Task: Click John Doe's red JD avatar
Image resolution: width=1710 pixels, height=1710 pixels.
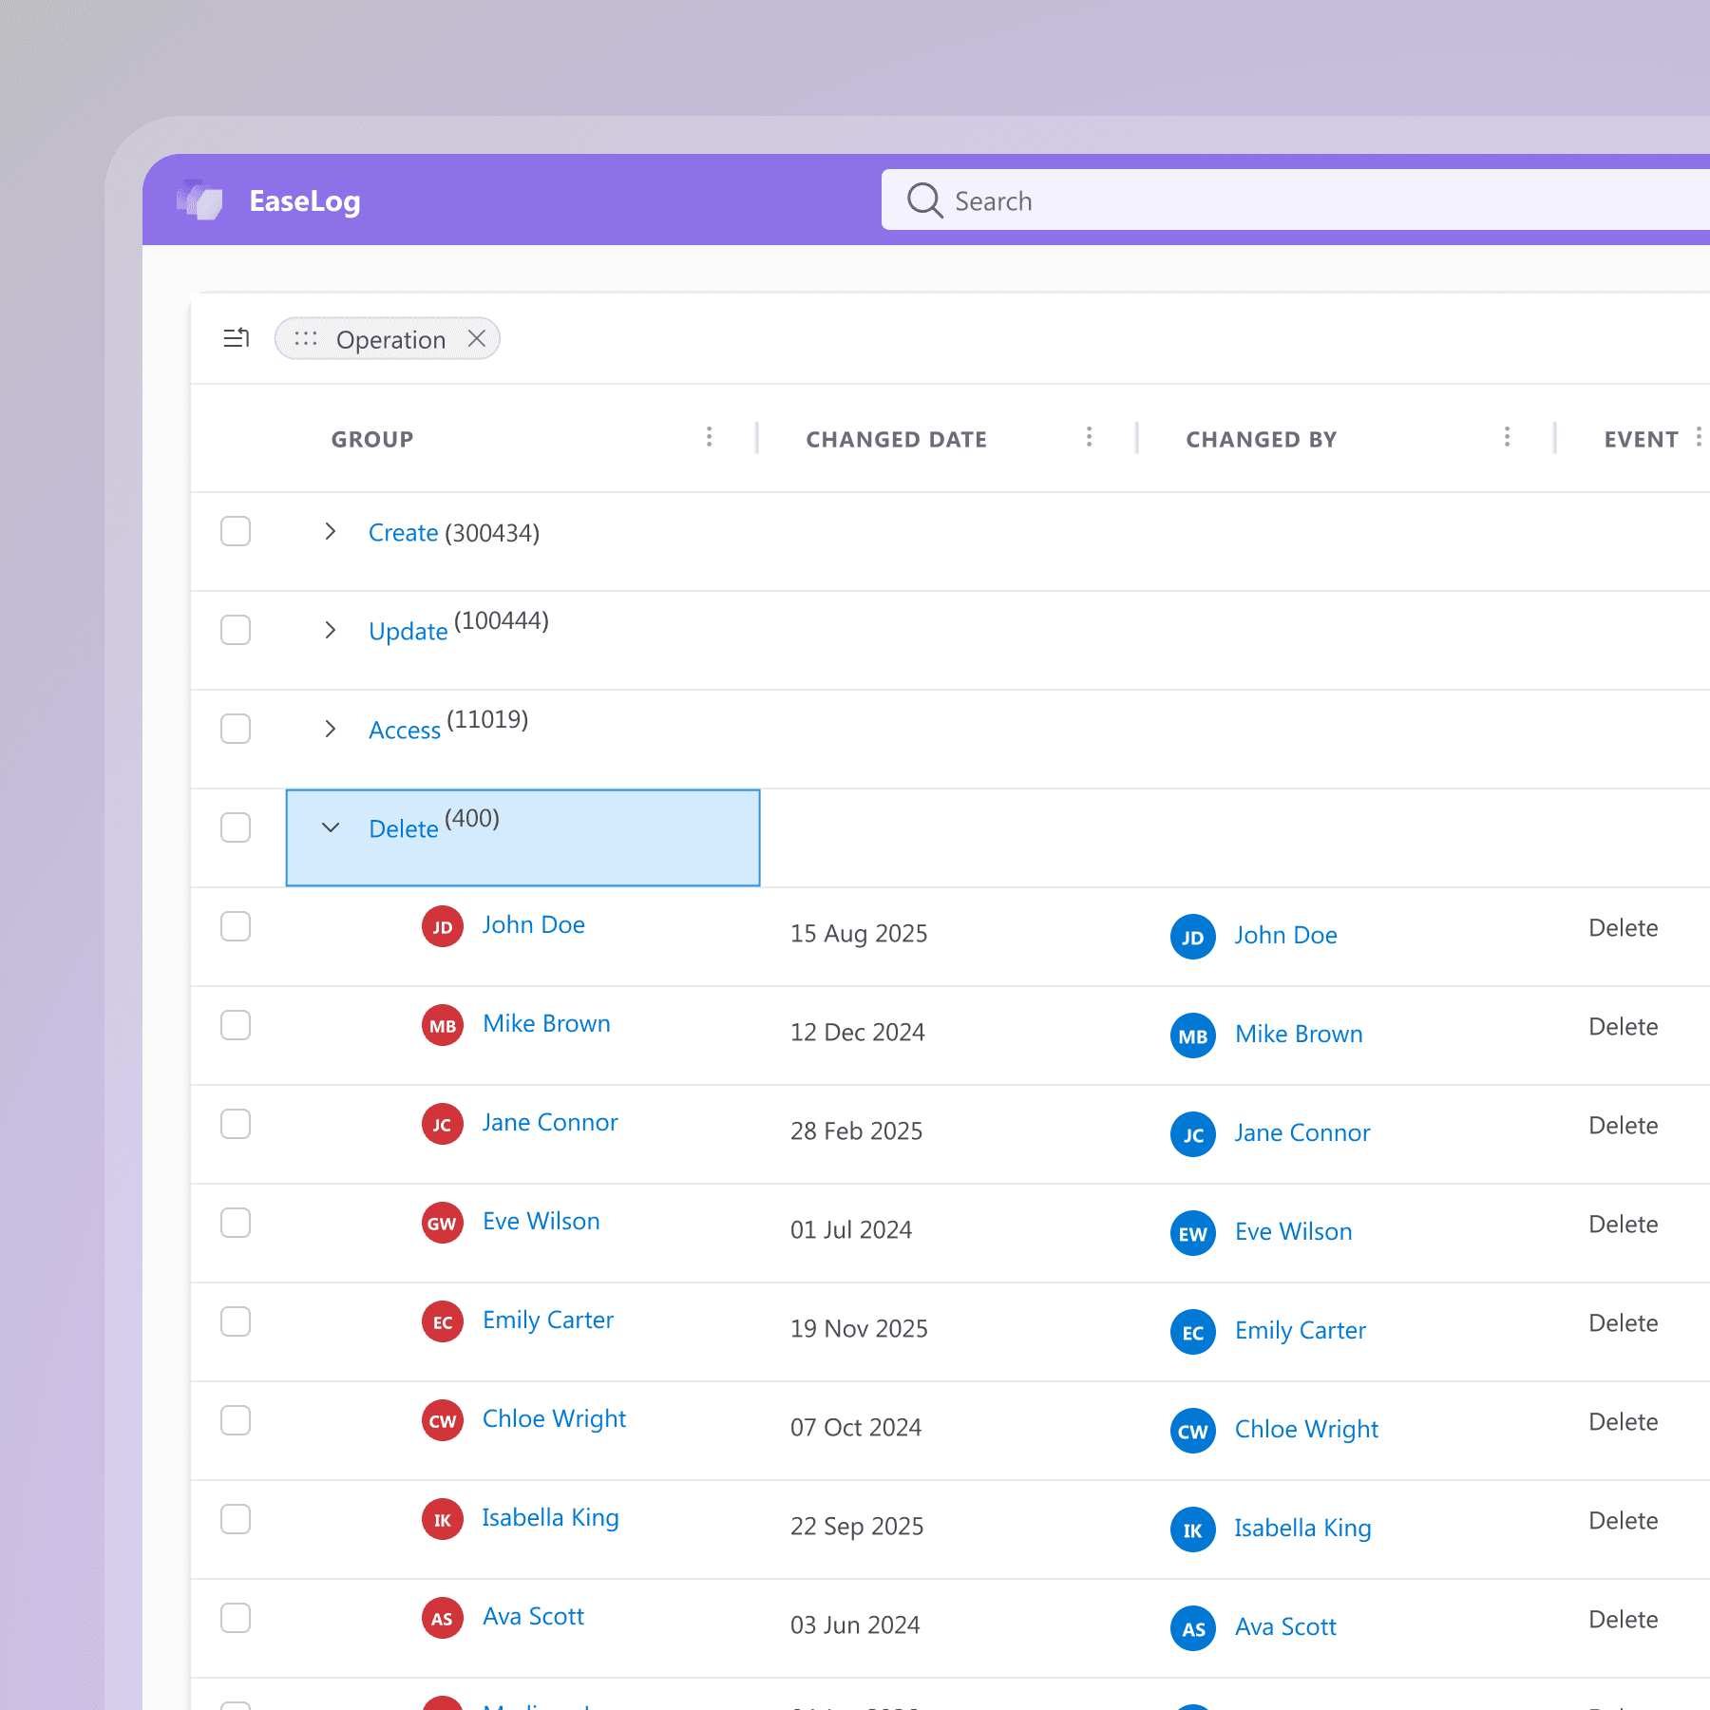Action: tap(443, 926)
